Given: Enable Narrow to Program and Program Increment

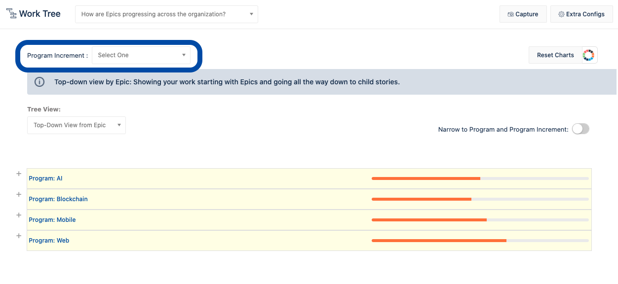Looking at the screenshot, I should tap(580, 129).
